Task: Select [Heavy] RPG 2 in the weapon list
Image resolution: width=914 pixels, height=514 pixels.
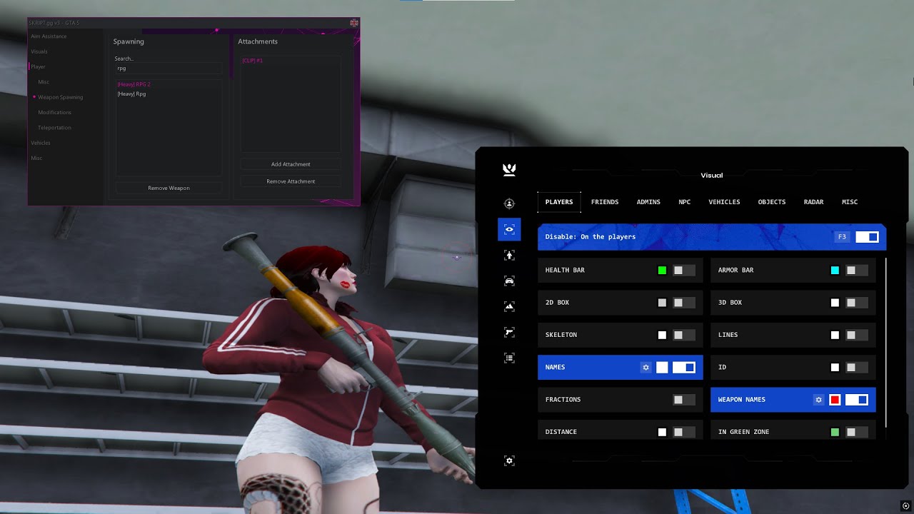Action: [x=134, y=84]
